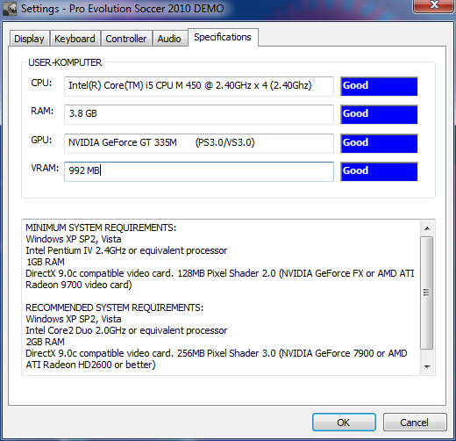Screen dimensions: 456x441
Task: Click the requirements box scroll down arrow
Action: pos(427,366)
